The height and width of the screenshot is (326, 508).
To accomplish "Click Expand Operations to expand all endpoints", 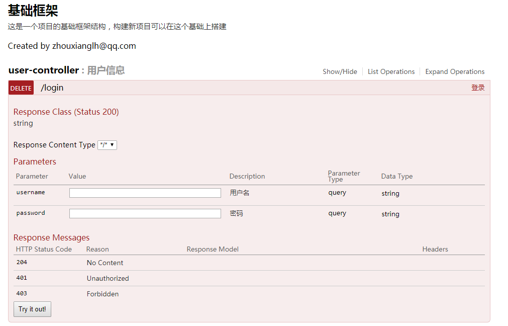I will pos(454,71).
